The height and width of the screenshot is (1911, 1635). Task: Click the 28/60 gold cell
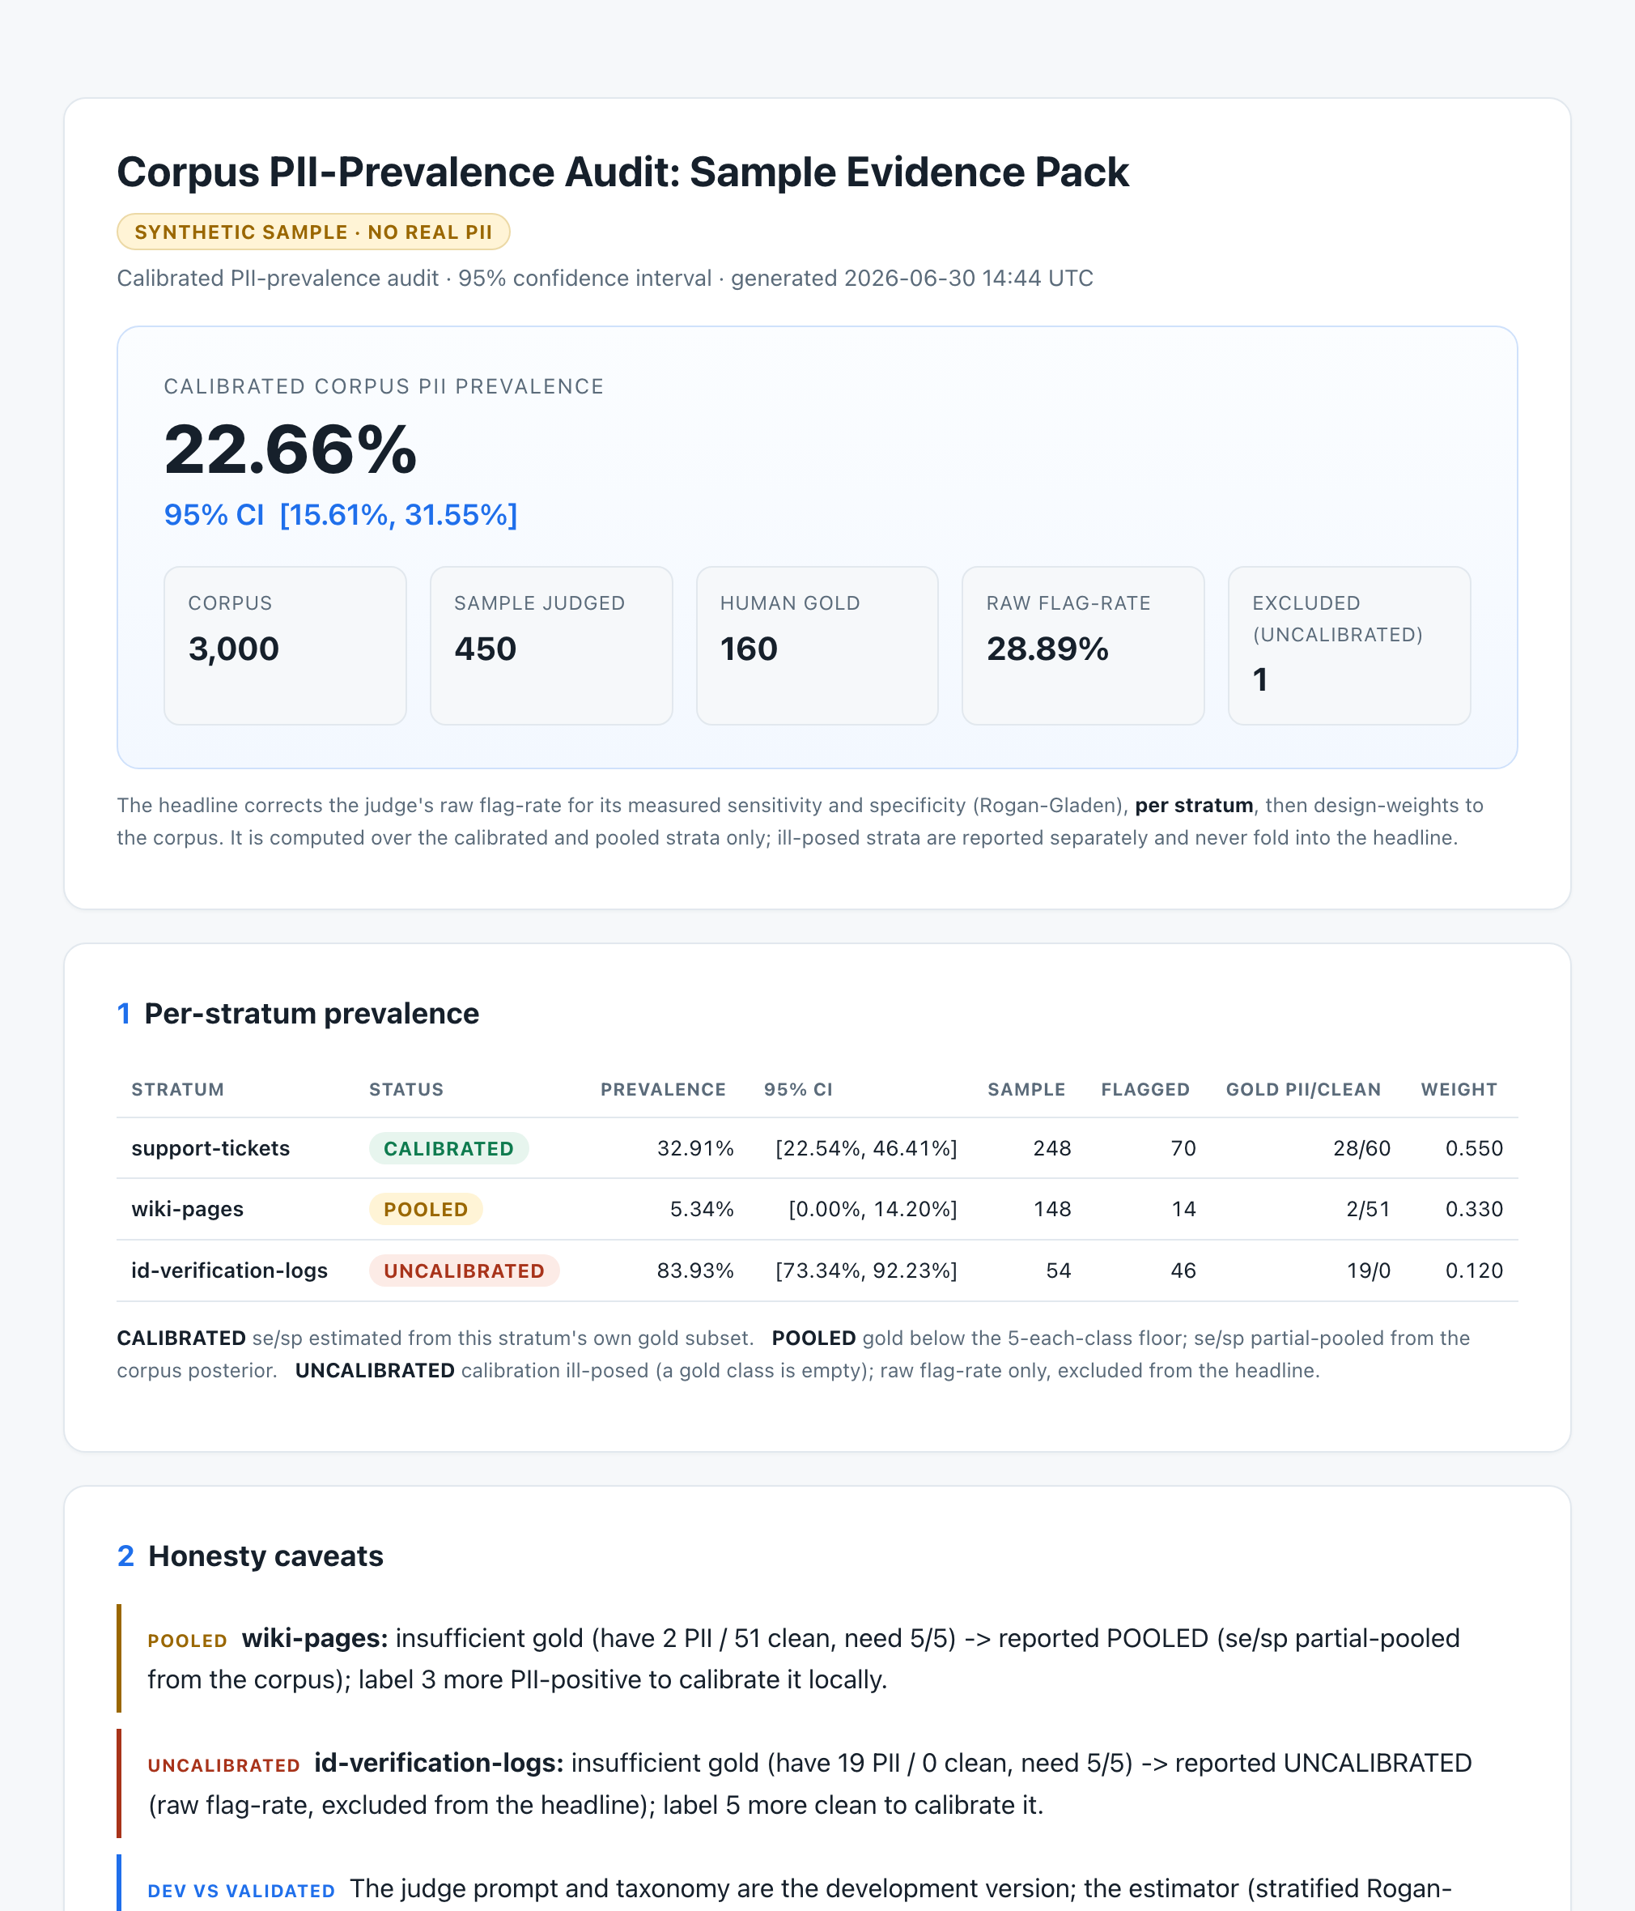(1362, 1148)
